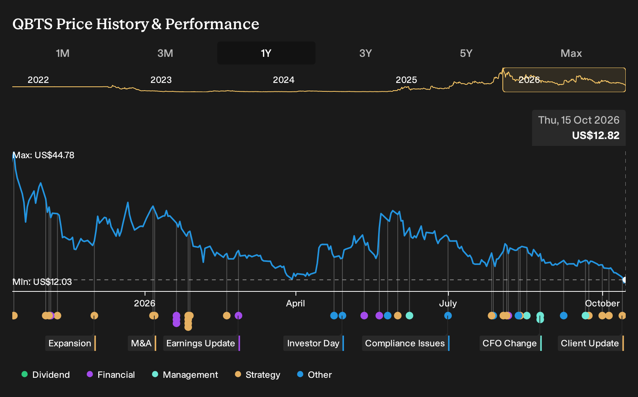Select the 1M time range tab
This screenshot has width=638, height=397.
click(x=63, y=53)
